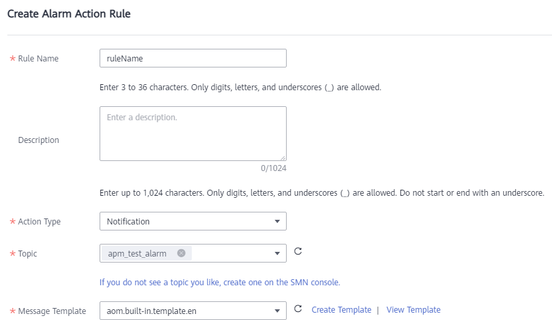Click the Create Alarm Action Rule heading
This screenshot has height=320, width=552.
coord(69,14)
